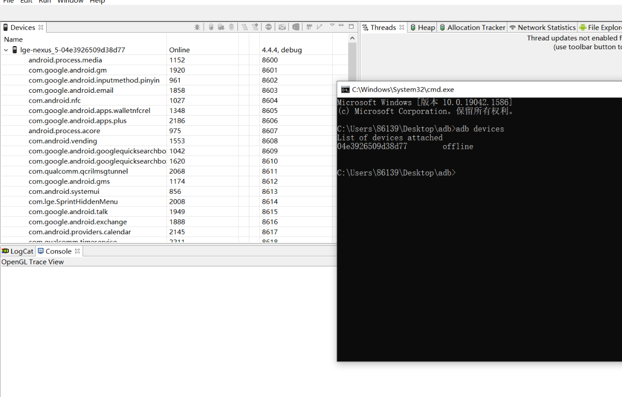Viewport: 622px width, 397px height.
Task: Switch to the LogCat tab
Action: pyautogui.click(x=18, y=251)
